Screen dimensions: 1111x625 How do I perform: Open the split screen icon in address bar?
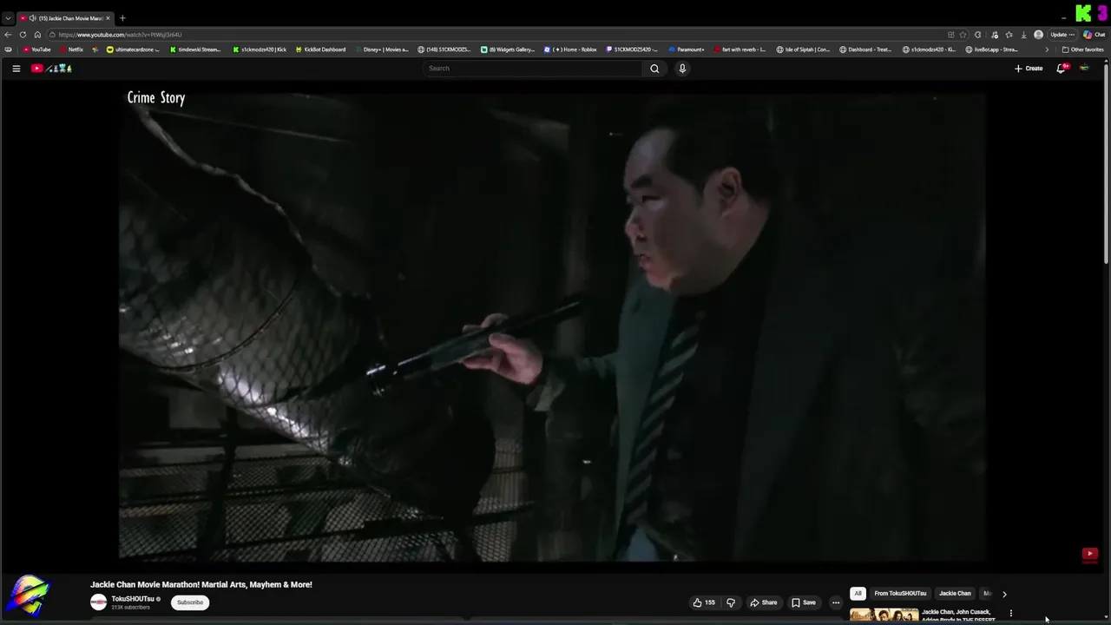[x=951, y=35]
